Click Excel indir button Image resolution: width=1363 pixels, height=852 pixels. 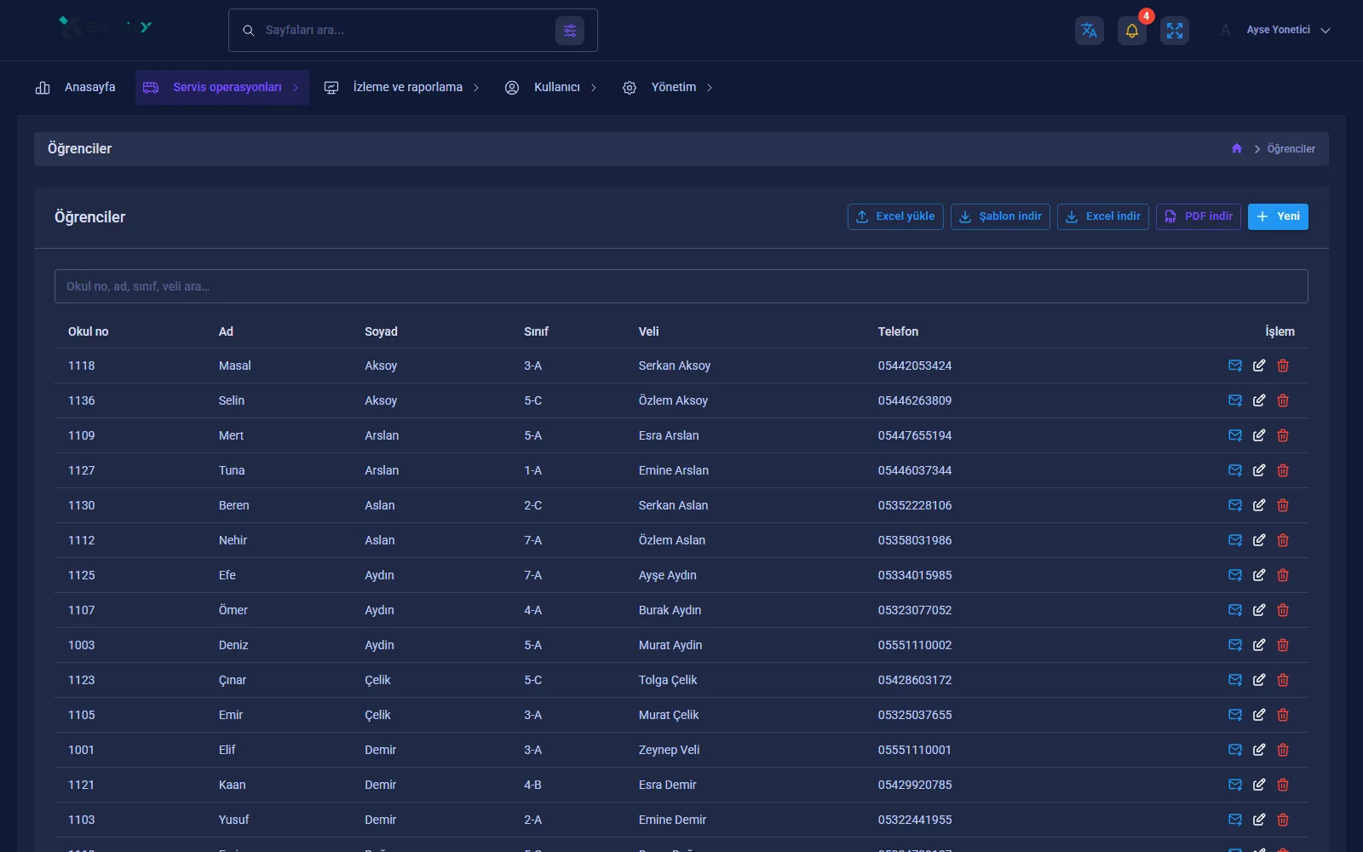coord(1103,216)
